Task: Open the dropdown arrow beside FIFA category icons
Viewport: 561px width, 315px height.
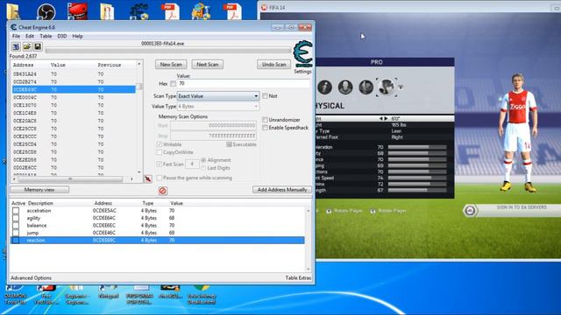Action: tap(401, 87)
